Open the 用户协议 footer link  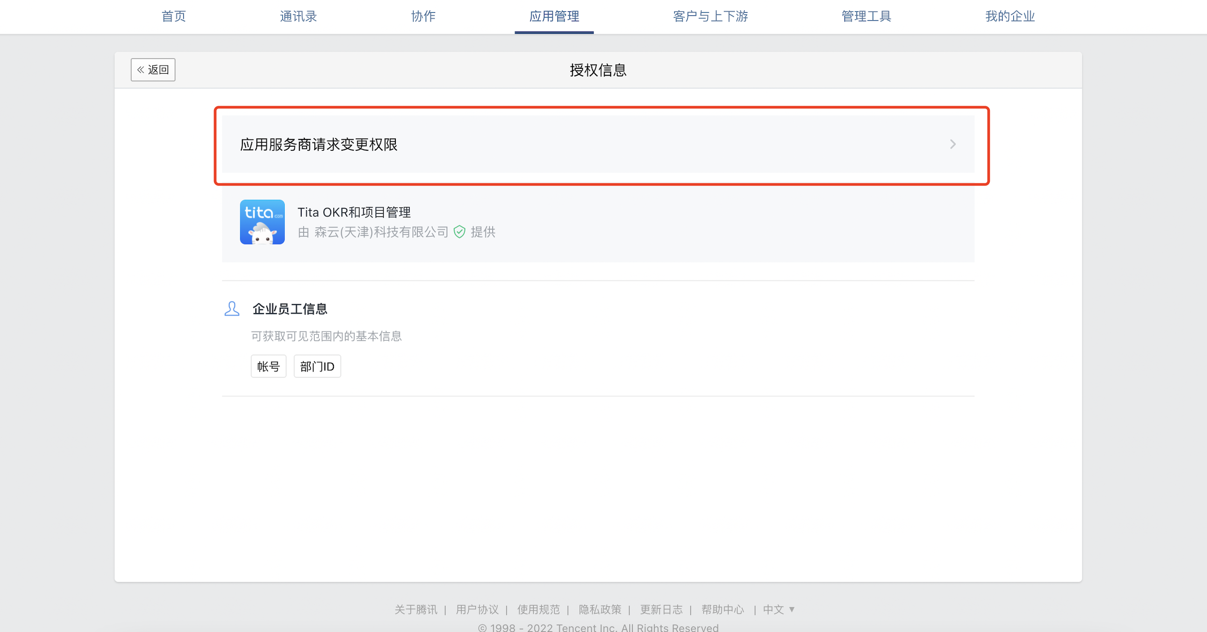point(477,609)
